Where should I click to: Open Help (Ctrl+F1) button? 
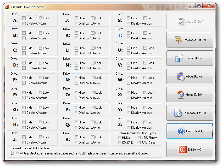190,131
